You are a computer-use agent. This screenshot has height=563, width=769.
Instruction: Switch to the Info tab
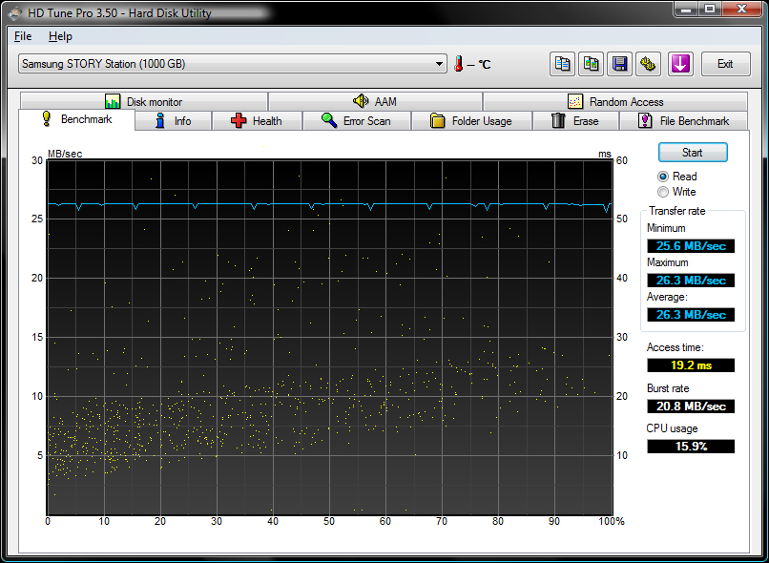173,120
